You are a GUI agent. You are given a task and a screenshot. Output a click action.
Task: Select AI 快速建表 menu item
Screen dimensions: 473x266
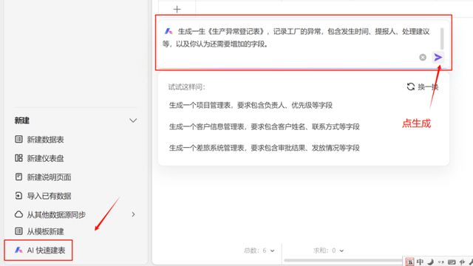[x=38, y=250]
